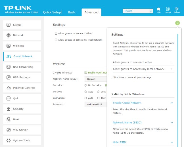184x147 pixels.
Task: Select the Advanced tab
Action: coord(91,12)
